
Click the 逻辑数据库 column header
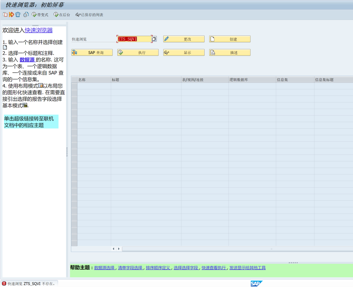(x=252, y=80)
